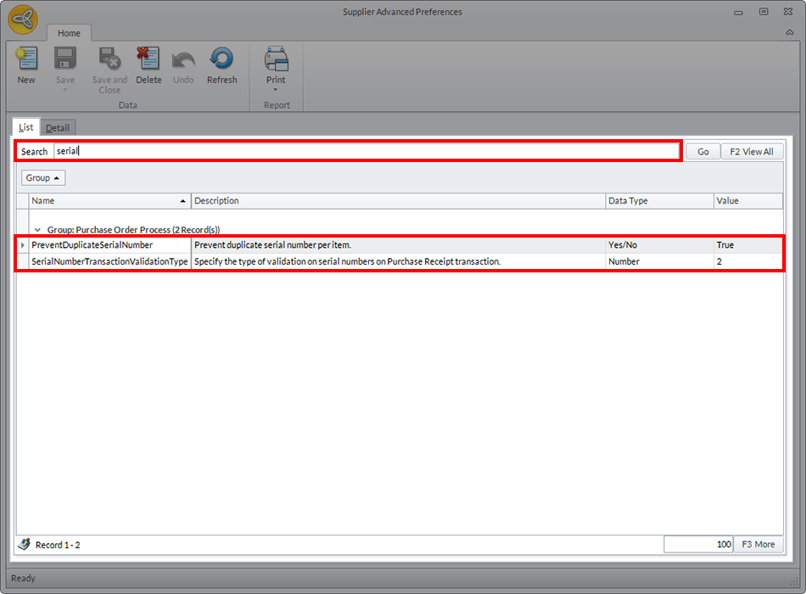Click the Print report icon
The width and height of the screenshot is (806, 594).
click(276, 59)
